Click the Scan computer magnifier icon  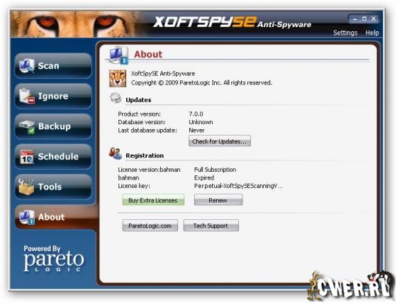coord(26,65)
